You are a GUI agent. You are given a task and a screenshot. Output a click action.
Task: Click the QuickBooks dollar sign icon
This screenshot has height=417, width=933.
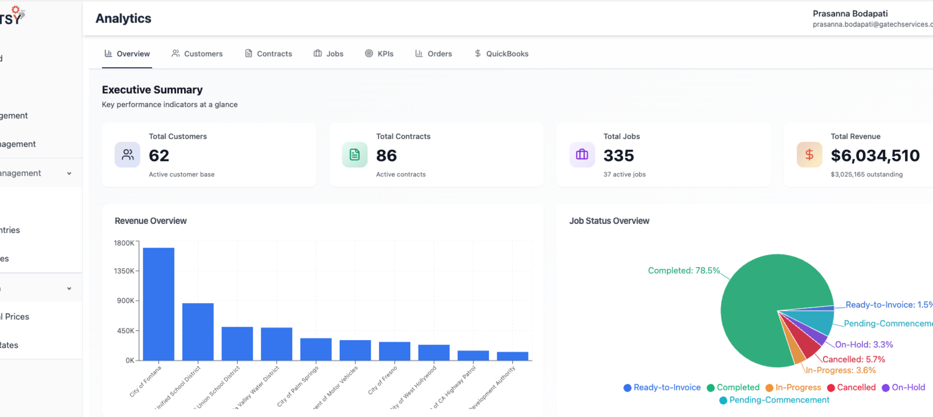(477, 54)
